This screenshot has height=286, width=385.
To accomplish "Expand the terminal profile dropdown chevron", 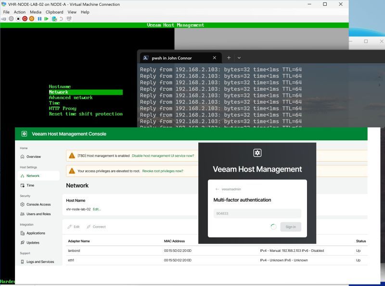I will (239, 57).
